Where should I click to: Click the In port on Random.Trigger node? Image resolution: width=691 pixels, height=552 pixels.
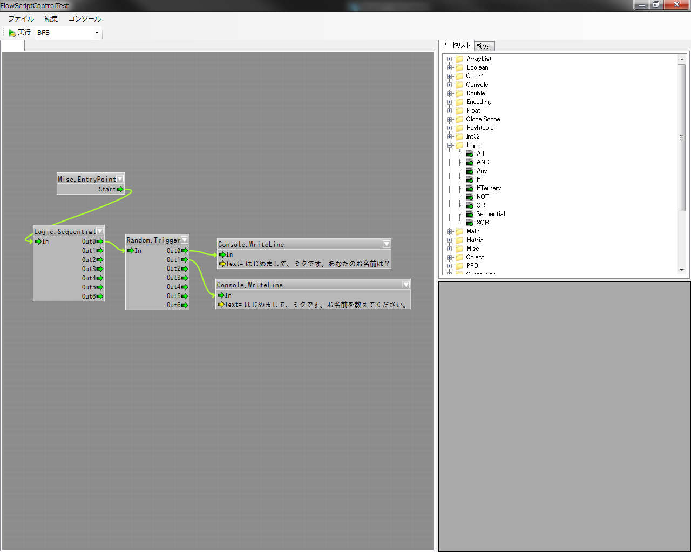pyautogui.click(x=131, y=251)
